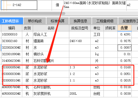The height and width of the screenshot is (103, 138).
Task: Select the 0.9275 quantity cell
Action: pyautogui.click(x=125, y=41)
